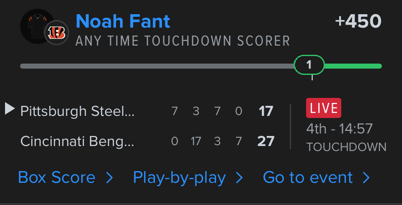Image resolution: width=402 pixels, height=205 pixels.
Task: Click the +450 odds value
Action: tap(358, 21)
